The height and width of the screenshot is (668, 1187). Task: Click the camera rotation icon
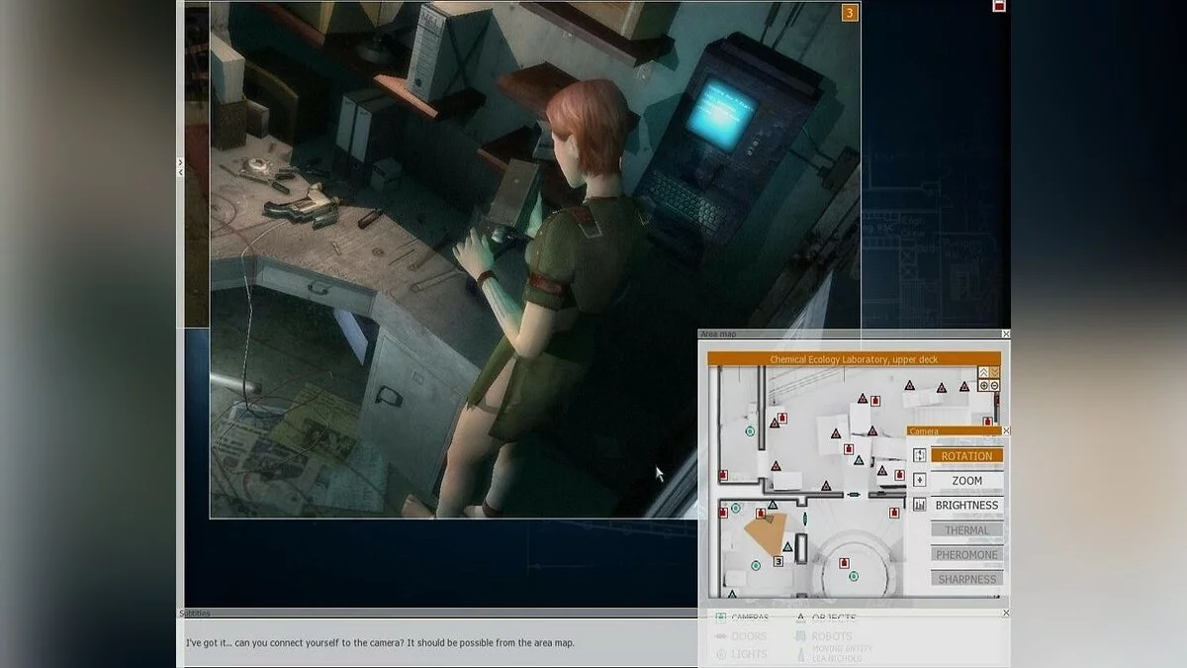point(920,455)
